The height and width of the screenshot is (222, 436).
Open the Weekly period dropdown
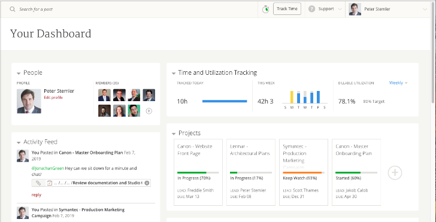(398, 83)
